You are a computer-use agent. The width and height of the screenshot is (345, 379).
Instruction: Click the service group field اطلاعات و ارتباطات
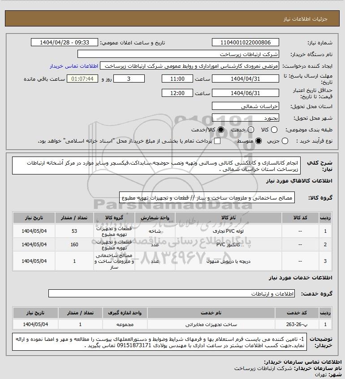172,293
